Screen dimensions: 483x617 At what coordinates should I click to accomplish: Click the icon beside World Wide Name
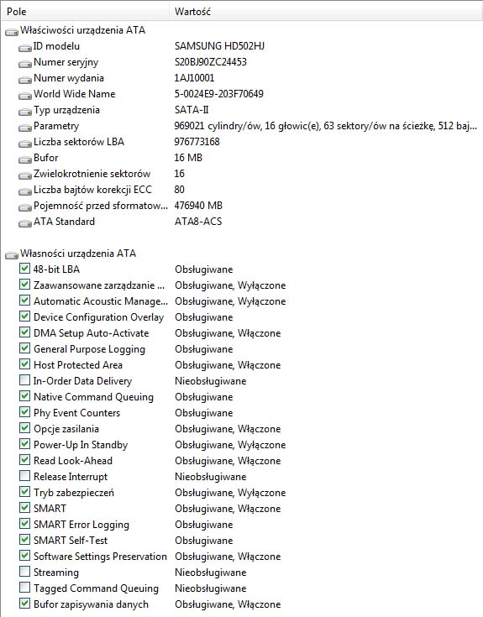click(x=25, y=95)
